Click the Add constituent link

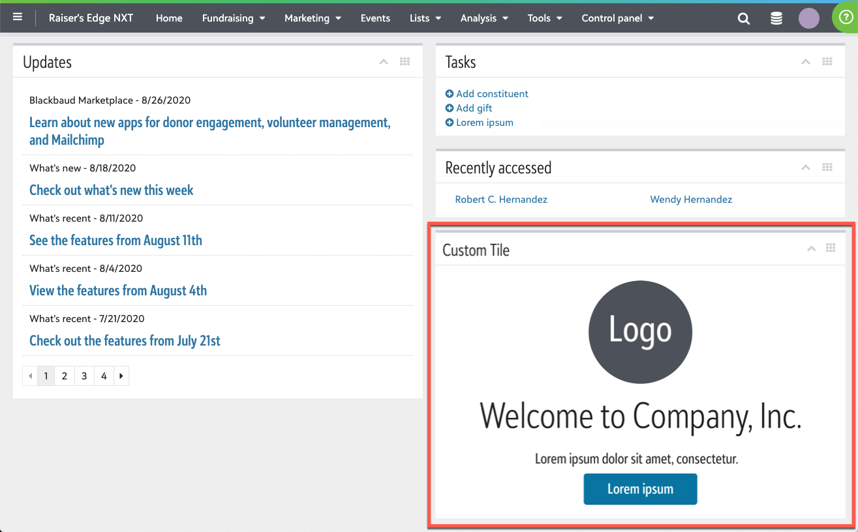[492, 94]
